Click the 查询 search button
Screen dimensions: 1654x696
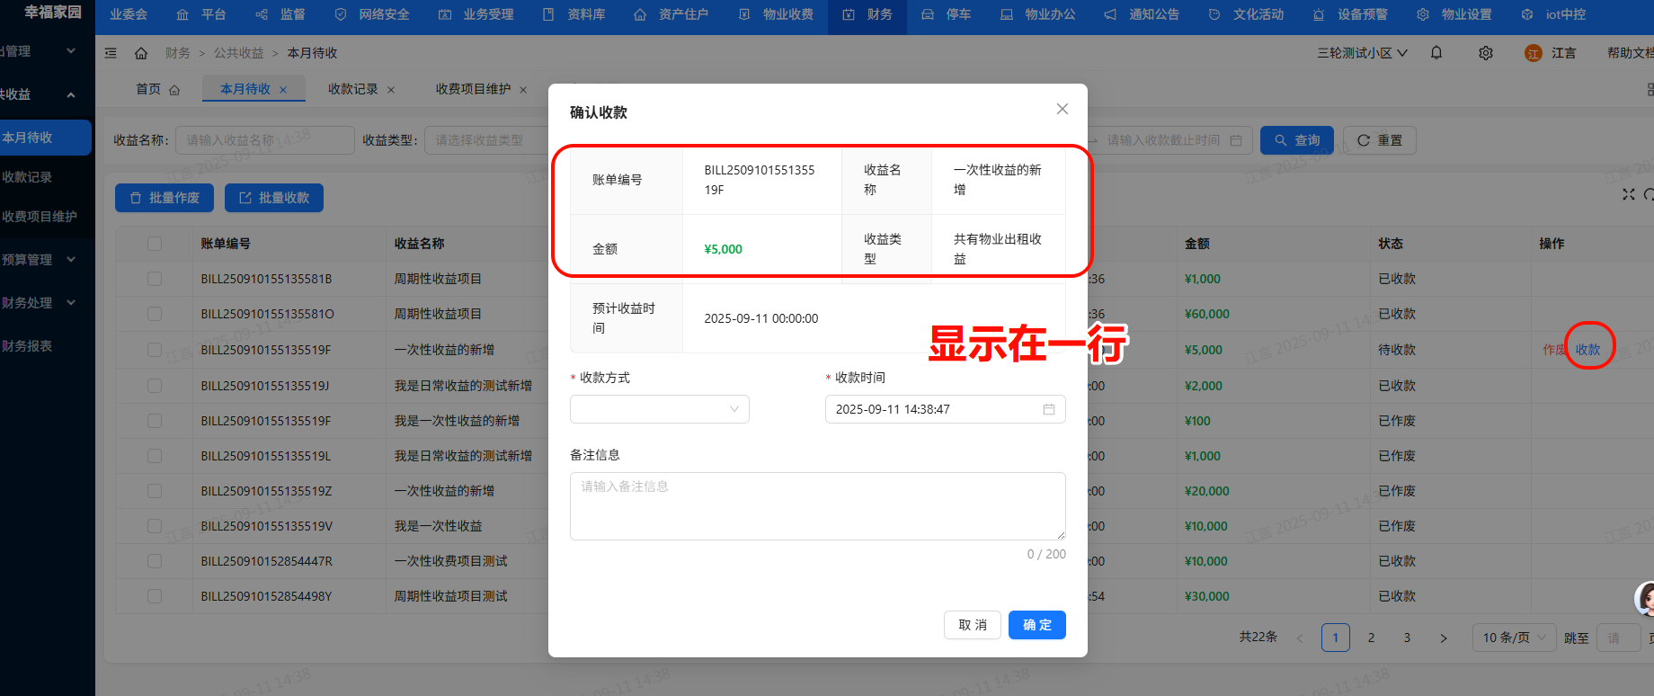[1296, 140]
